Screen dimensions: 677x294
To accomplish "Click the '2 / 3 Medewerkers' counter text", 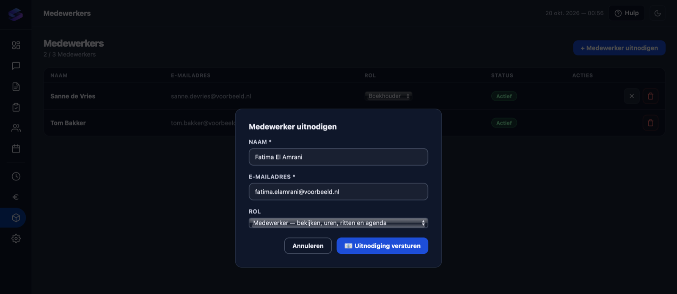I will (x=70, y=54).
